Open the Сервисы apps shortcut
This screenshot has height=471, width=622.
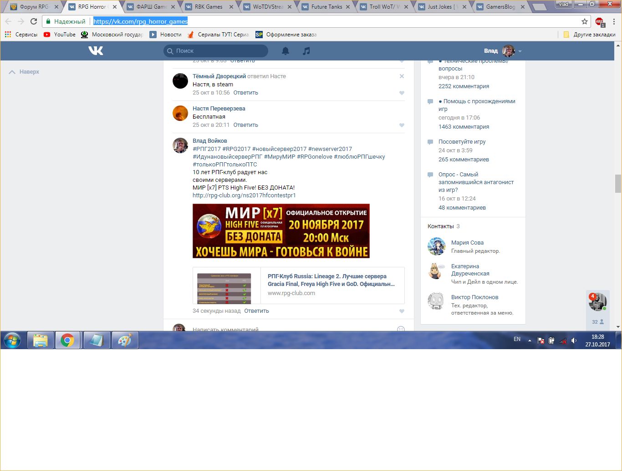(21, 35)
